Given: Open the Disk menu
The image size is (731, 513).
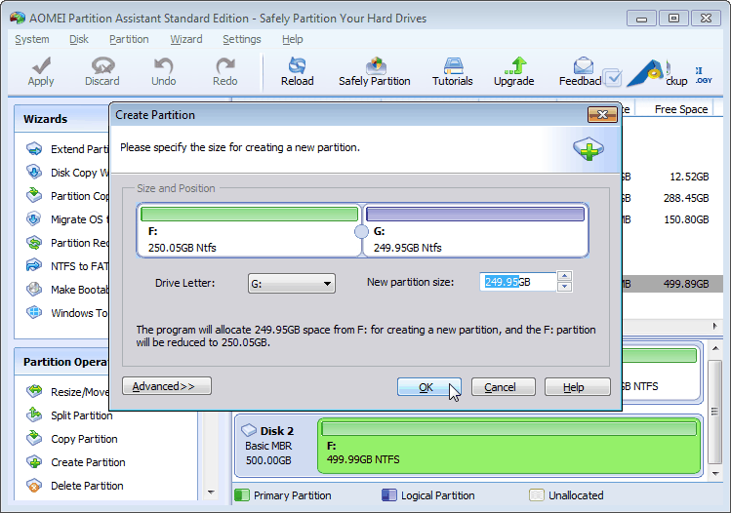Looking at the screenshot, I should [79, 40].
